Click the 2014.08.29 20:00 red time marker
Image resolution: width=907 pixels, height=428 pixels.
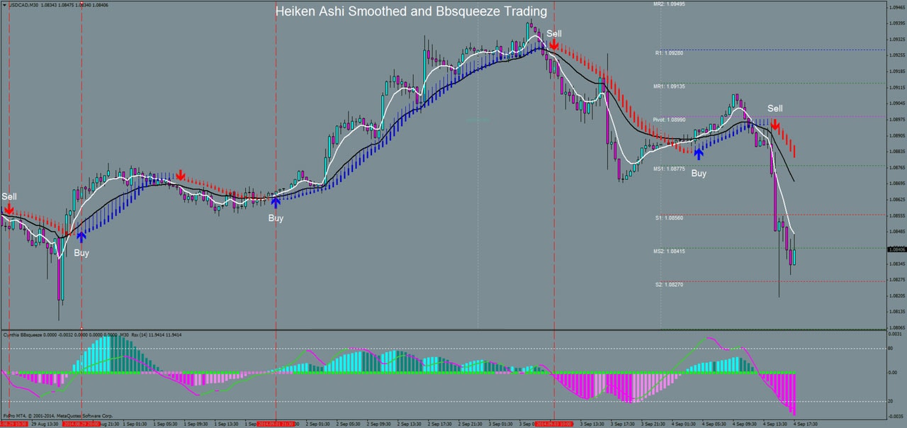pyautogui.click(x=81, y=424)
